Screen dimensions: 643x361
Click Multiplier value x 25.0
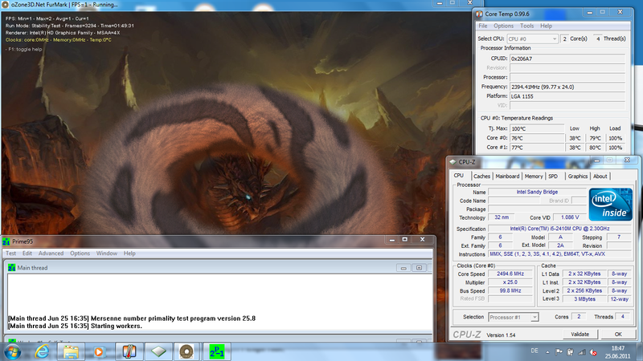[x=510, y=282]
